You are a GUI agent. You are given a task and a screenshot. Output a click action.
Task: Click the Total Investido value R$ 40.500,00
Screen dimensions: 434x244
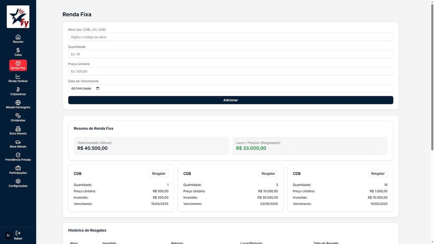point(93,148)
